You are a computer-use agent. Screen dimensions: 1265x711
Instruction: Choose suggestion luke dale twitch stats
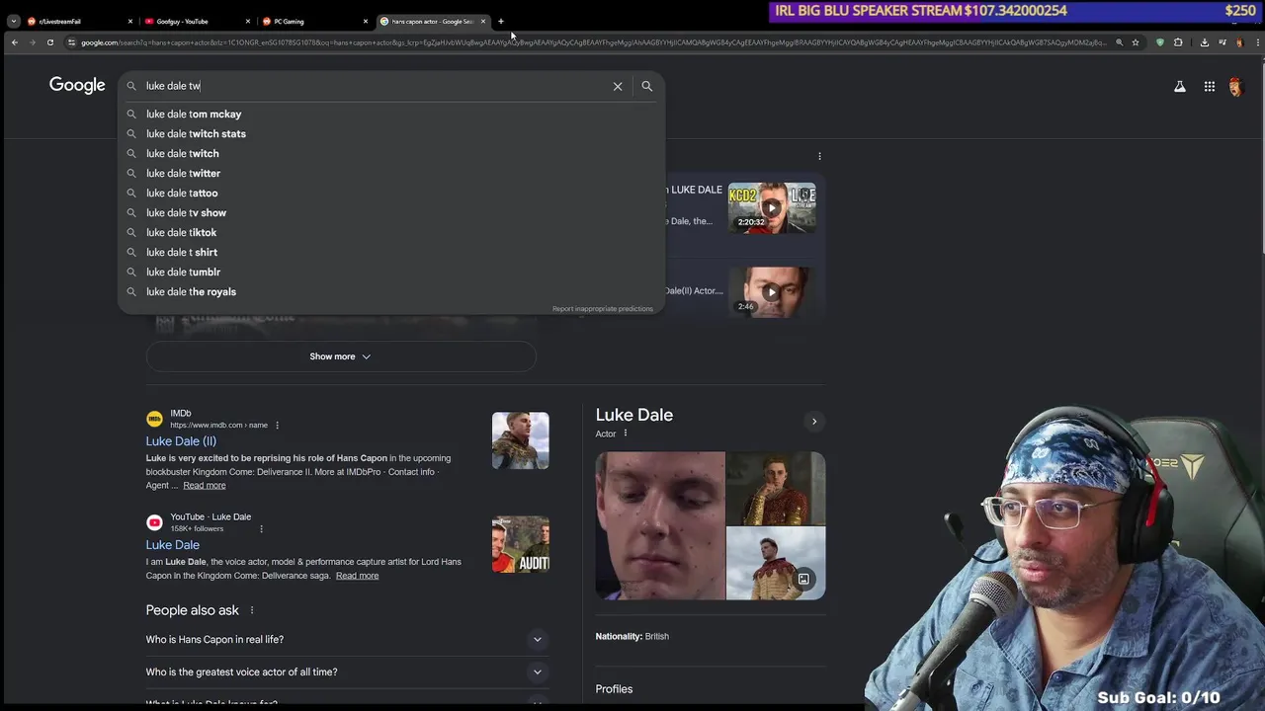pos(391,133)
